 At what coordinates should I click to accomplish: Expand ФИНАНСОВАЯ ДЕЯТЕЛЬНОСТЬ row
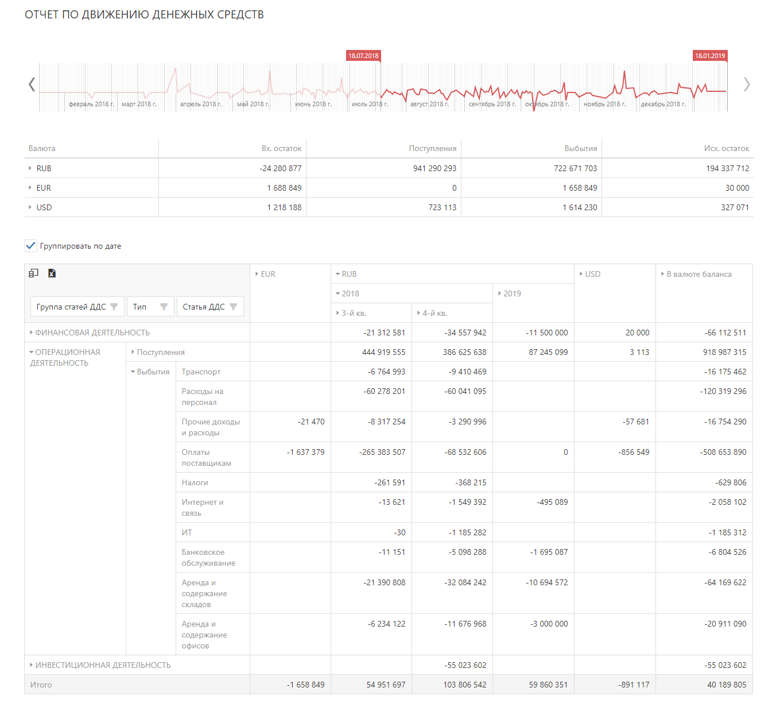[31, 333]
